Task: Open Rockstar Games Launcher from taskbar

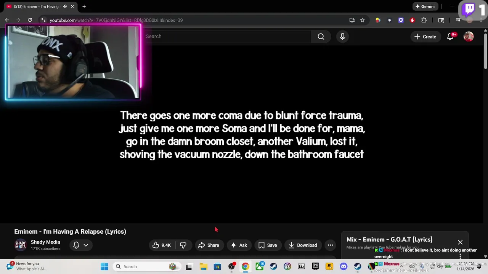Action: 329,267
